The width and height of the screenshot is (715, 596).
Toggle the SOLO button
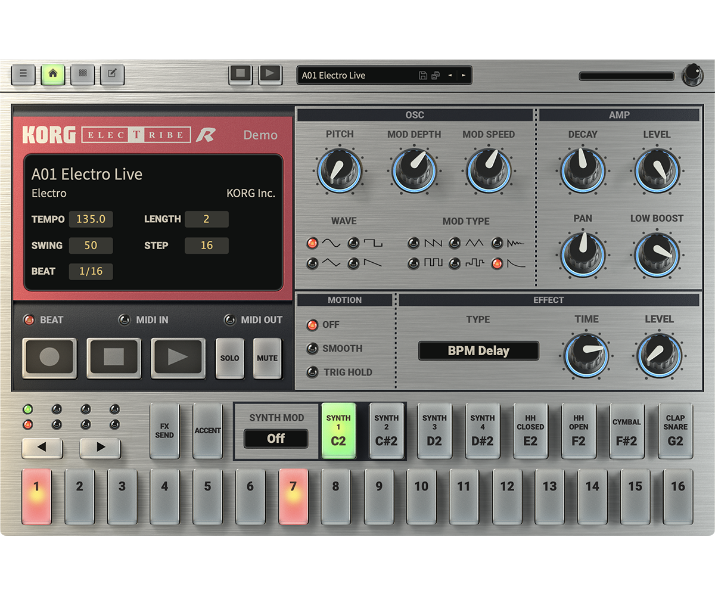click(x=229, y=358)
